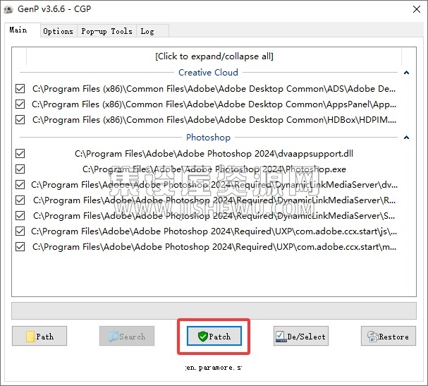This screenshot has width=428, height=386.
Task: Select the dvaappsupport.dll path text
Action: [214, 154]
